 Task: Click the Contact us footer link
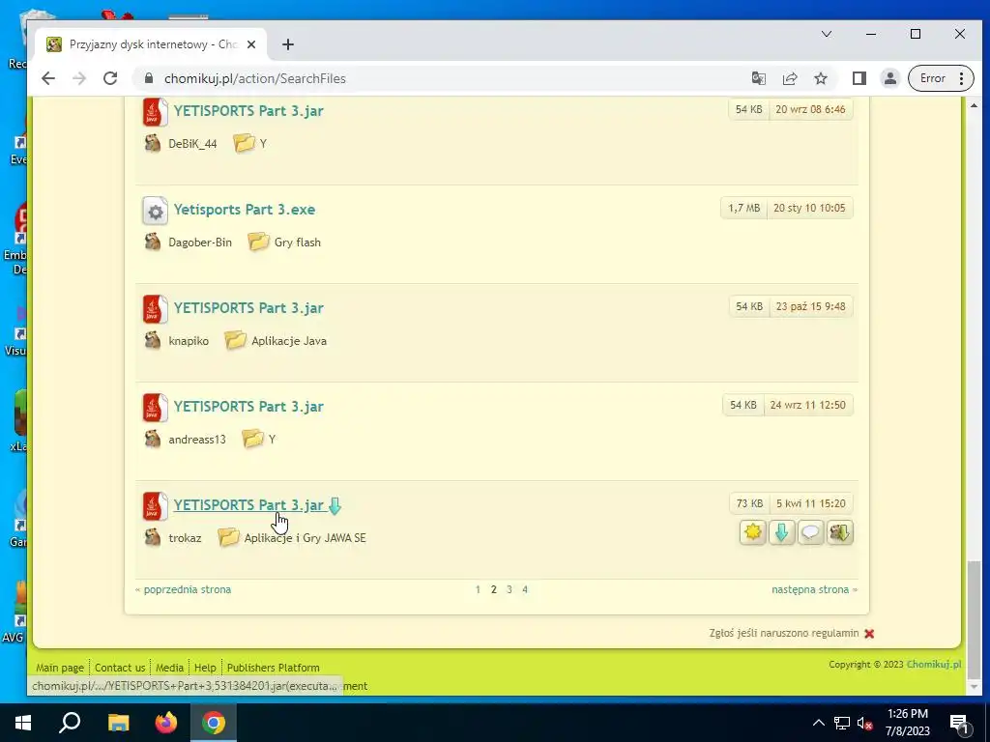click(x=120, y=668)
